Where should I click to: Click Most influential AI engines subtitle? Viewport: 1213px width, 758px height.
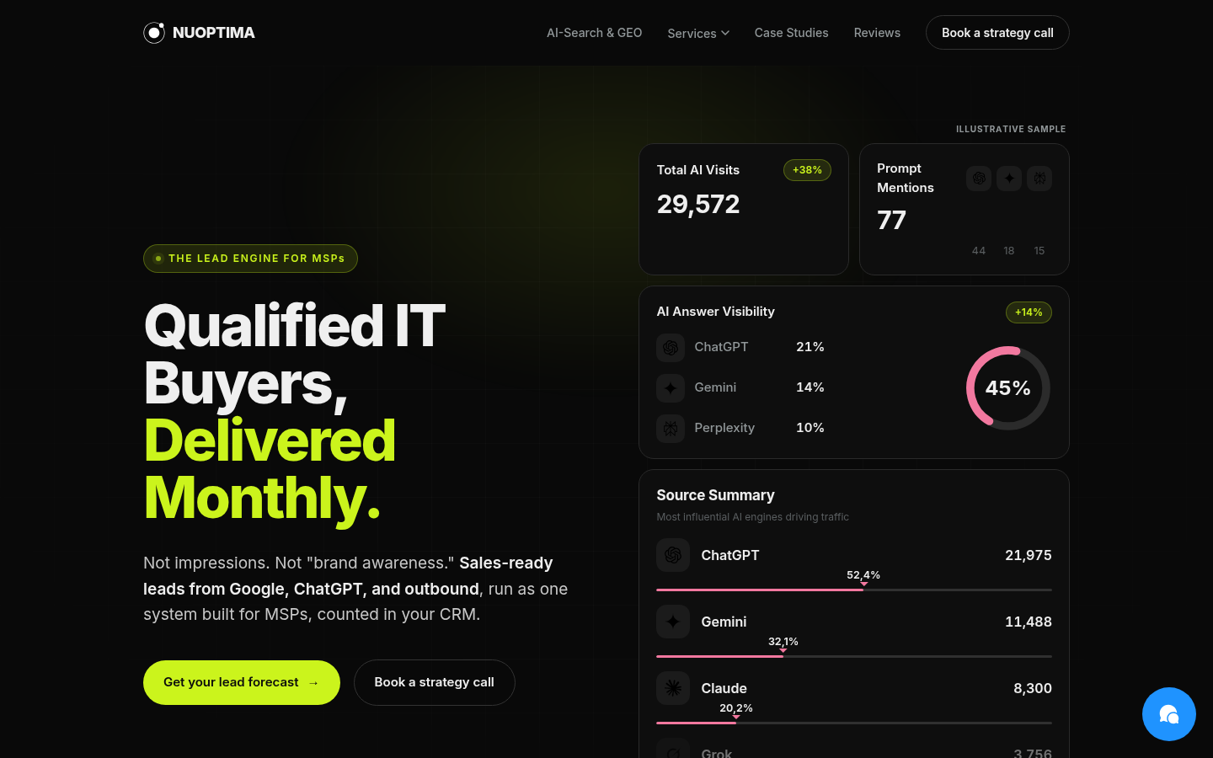point(753,517)
